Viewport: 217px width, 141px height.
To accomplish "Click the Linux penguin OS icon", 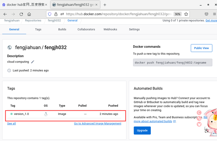I will (x=46, y=114).
